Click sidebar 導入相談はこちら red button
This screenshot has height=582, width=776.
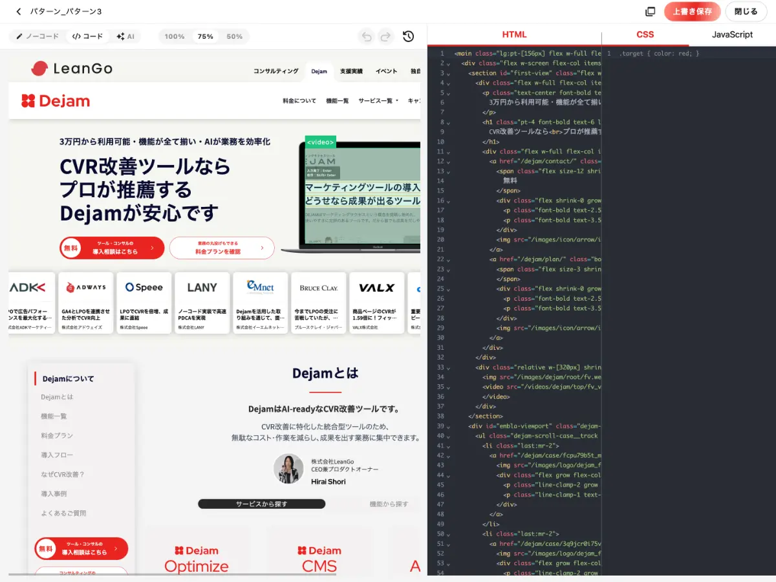(x=81, y=548)
